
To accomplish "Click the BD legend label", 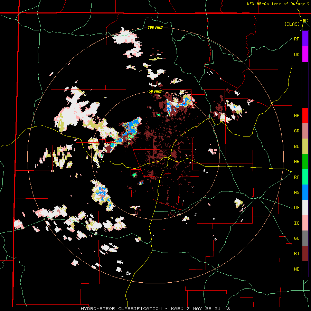I will 296,147.
